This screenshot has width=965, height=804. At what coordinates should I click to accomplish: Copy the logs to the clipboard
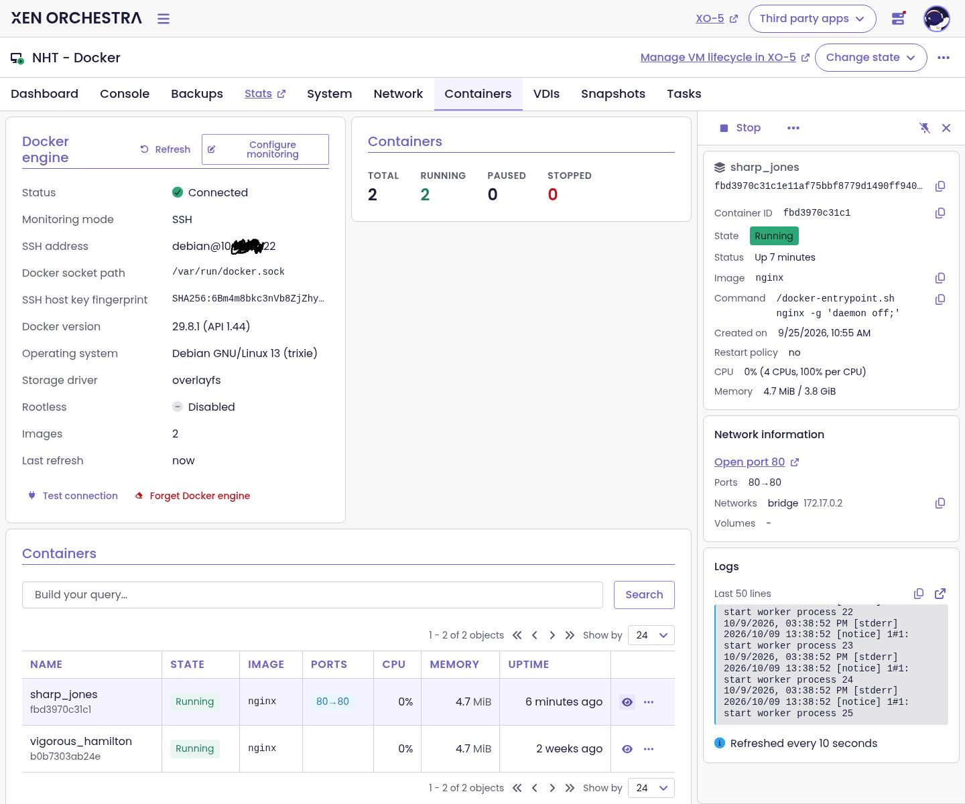tap(919, 594)
